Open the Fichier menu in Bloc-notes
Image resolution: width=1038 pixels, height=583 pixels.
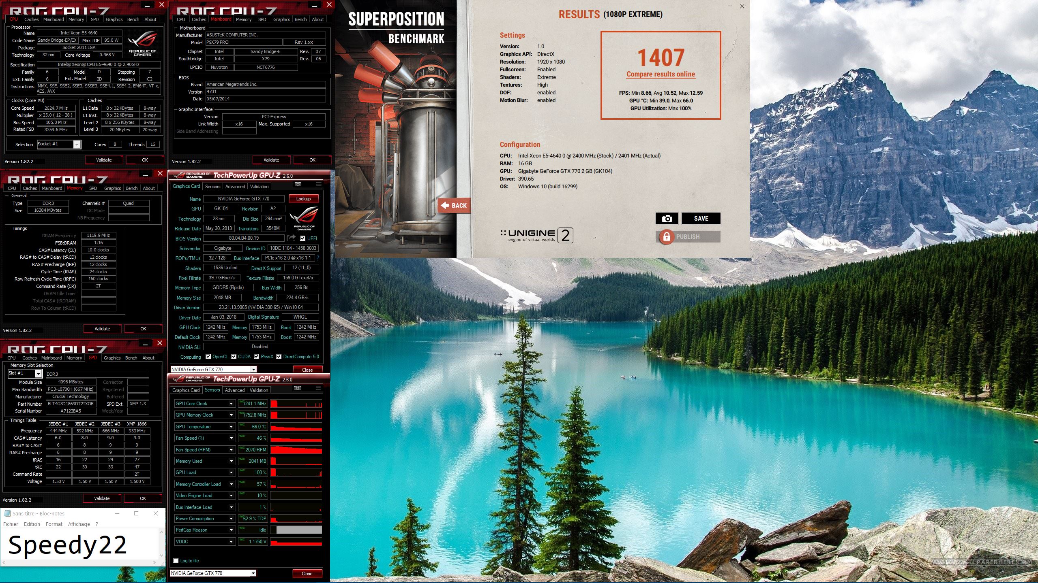tap(11, 524)
